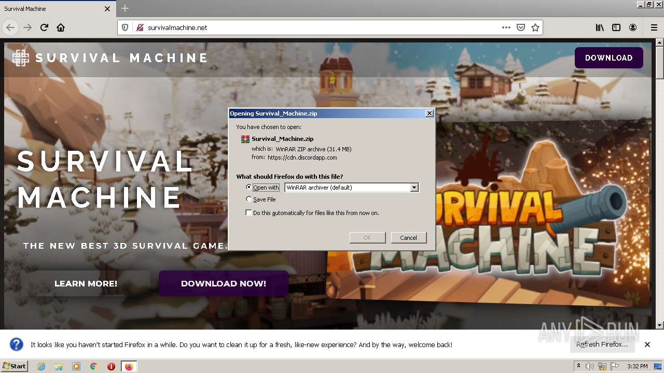Open the Library icon in the toolbar
Screen dimensions: 664x373
point(600,27)
